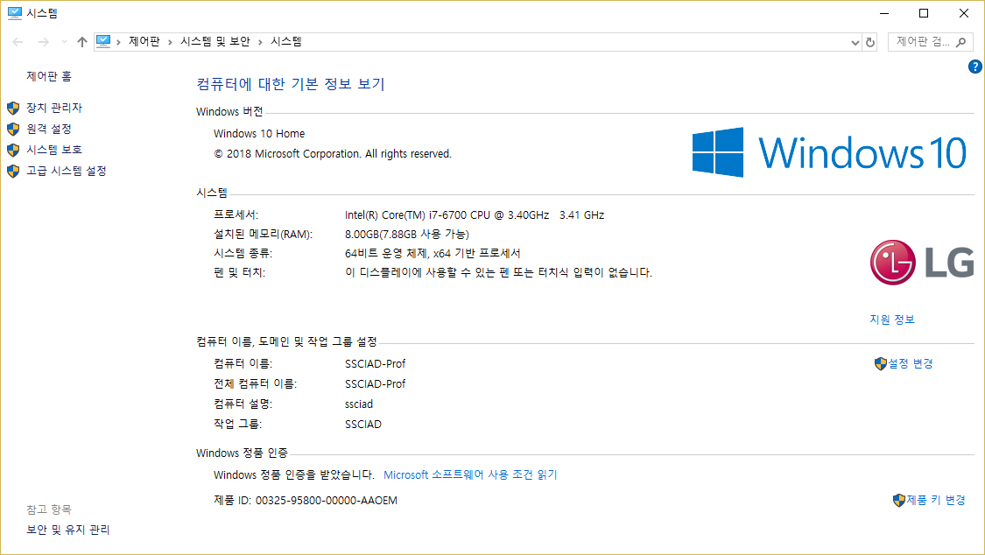This screenshot has width=985, height=555.
Task: Open the 지원 정보 link
Action: tap(891, 320)
